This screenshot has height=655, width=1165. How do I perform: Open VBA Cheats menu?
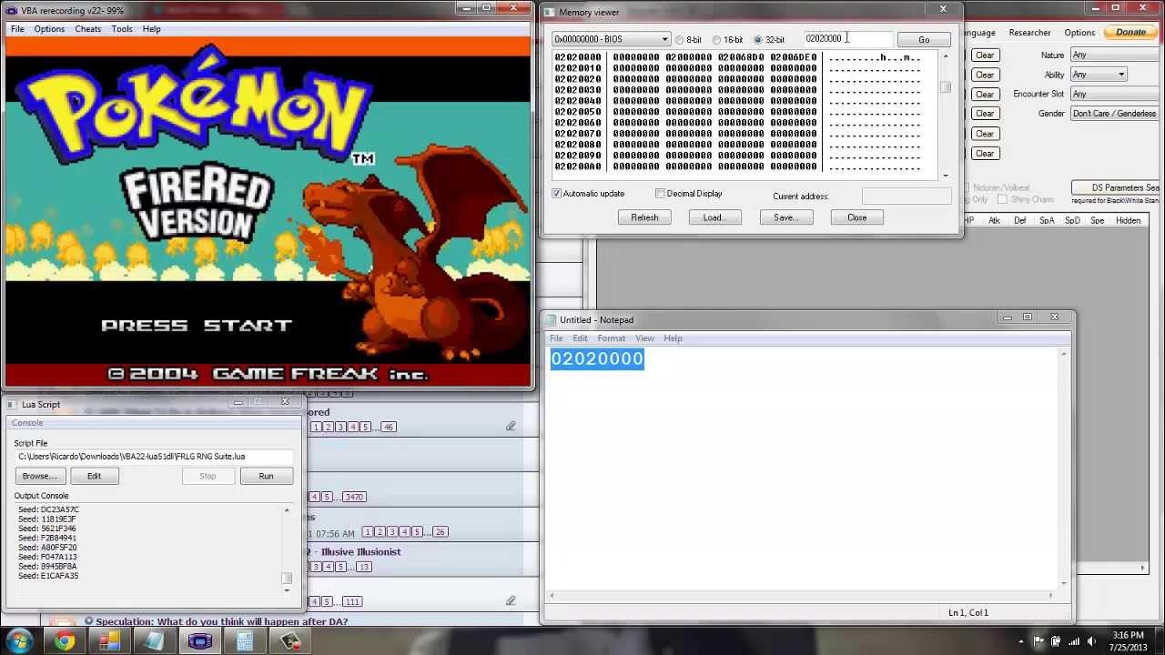coord(88,29)
